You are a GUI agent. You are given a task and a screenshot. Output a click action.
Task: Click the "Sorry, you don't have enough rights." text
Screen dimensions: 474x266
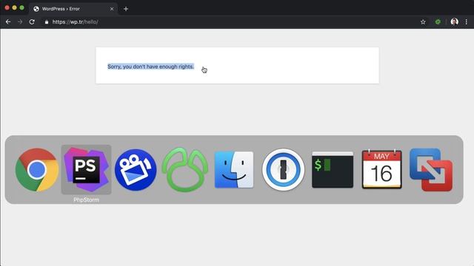pyautogui.click(x=150, y=66)
